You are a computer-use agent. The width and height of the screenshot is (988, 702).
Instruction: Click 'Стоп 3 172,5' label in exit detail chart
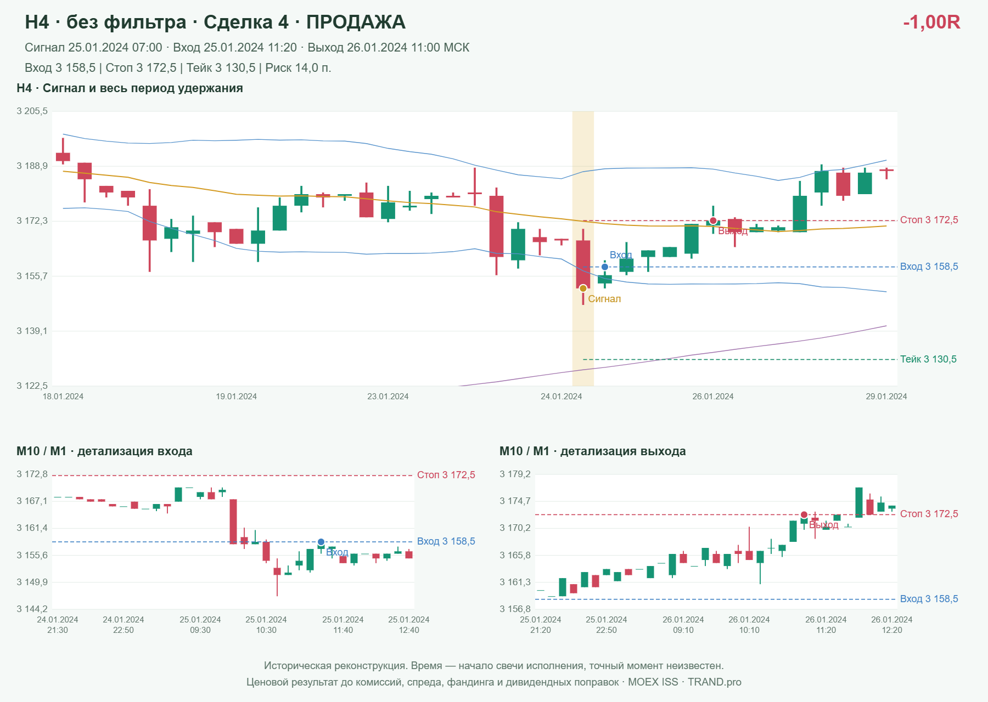pos(929,514)
